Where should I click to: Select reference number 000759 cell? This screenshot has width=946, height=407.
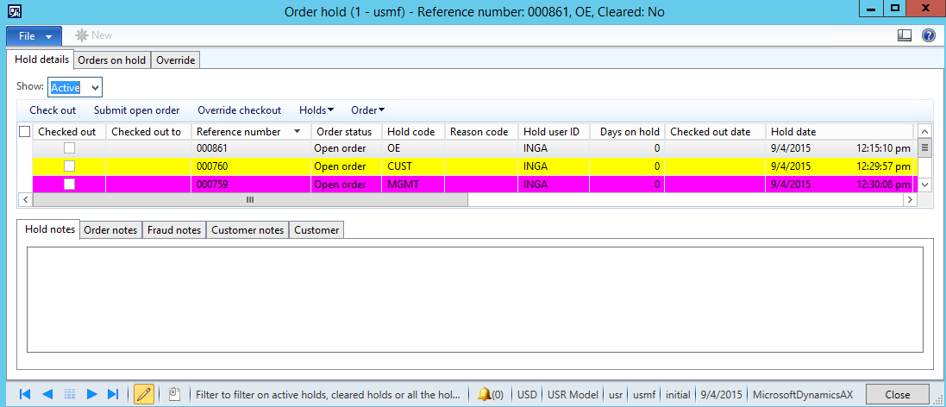[x=252, y=185]
